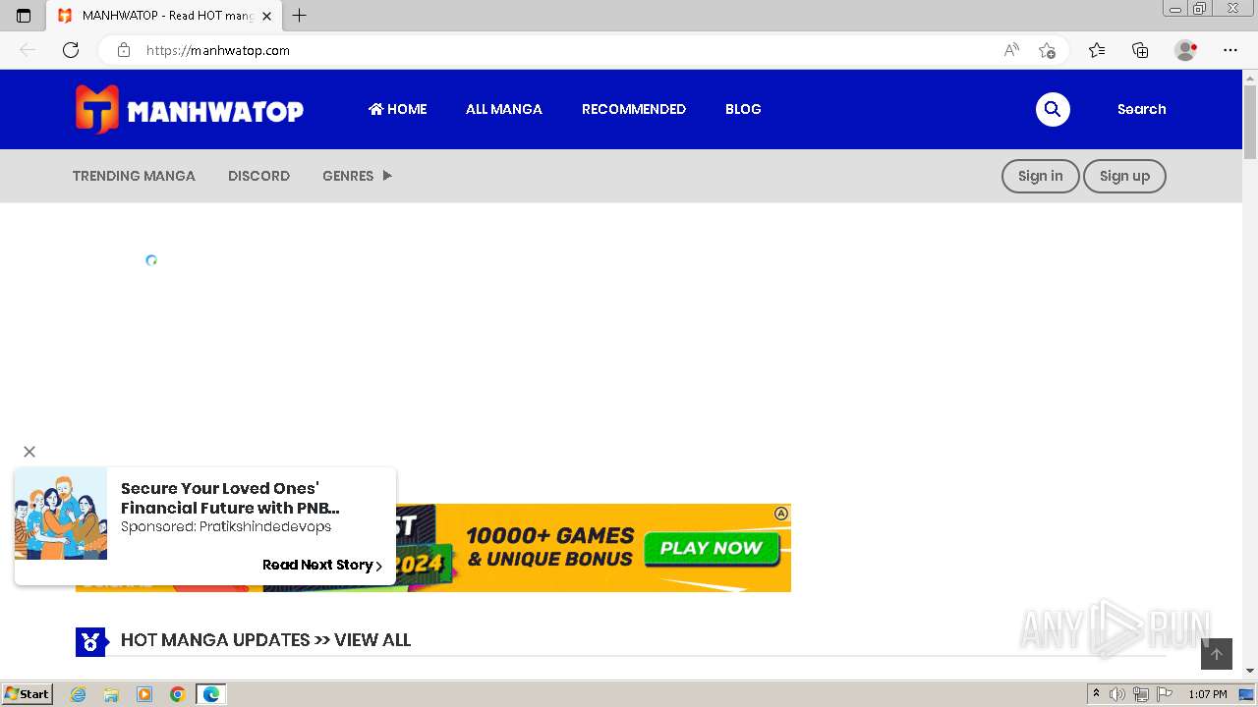
Task: Click the Search text in header
Action: [1141, 109]
